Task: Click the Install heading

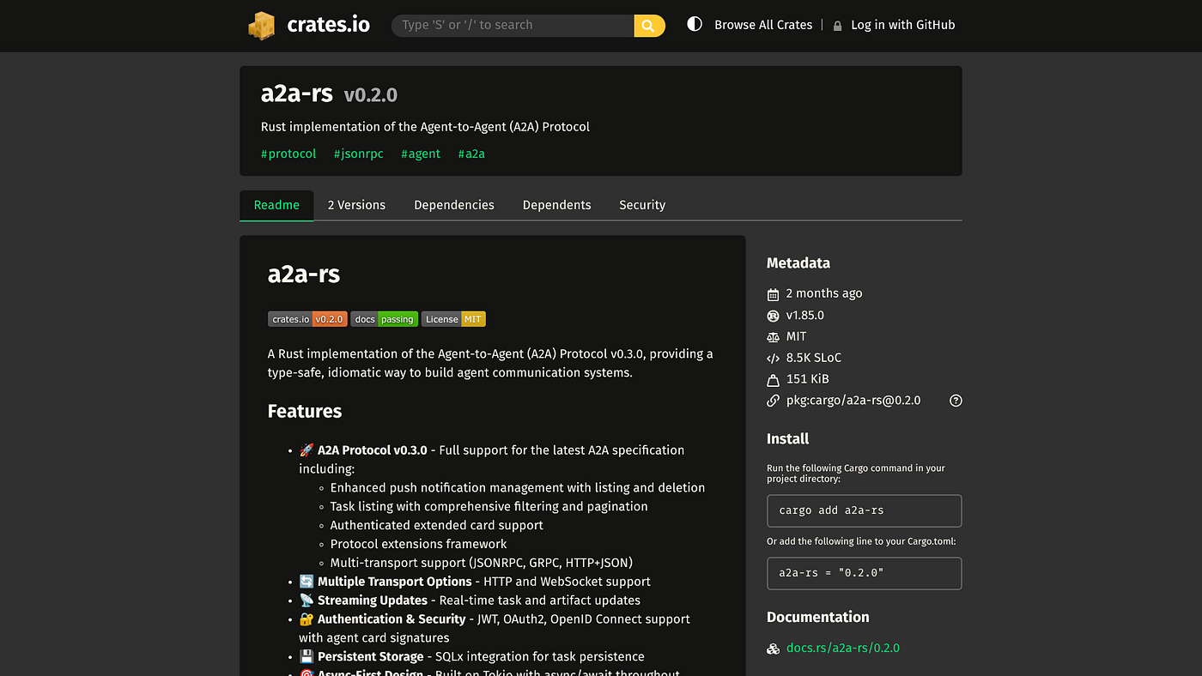Action: pyautogui.click(x=788, y=438)
